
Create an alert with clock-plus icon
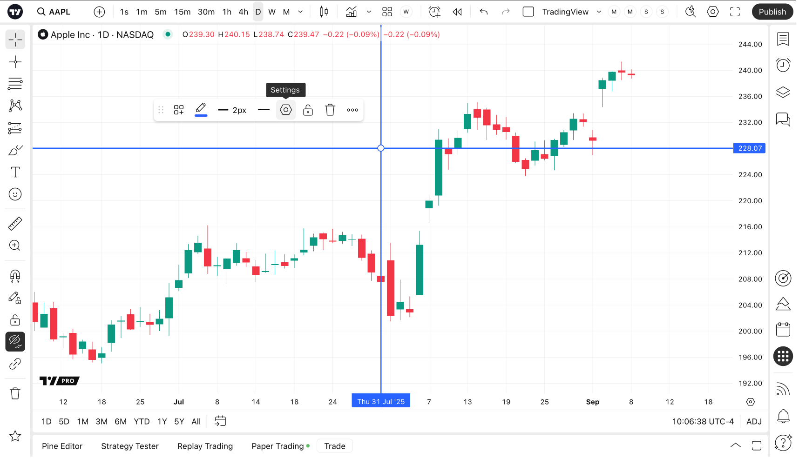point(434,12)
